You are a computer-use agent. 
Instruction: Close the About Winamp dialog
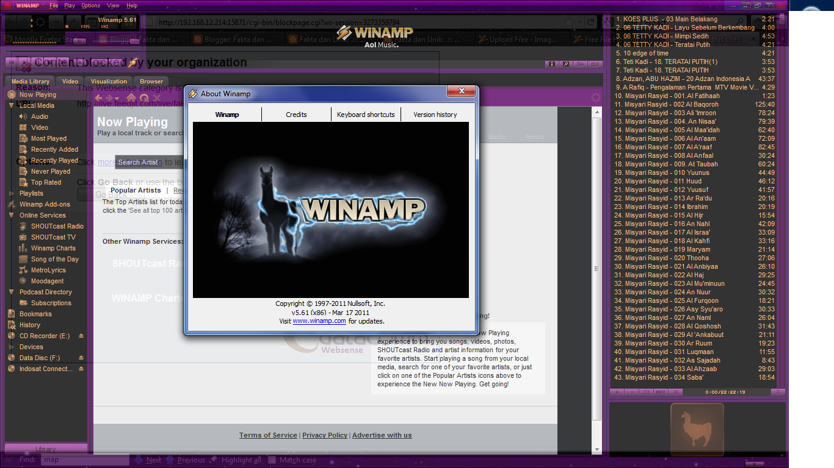coord(461,92)
